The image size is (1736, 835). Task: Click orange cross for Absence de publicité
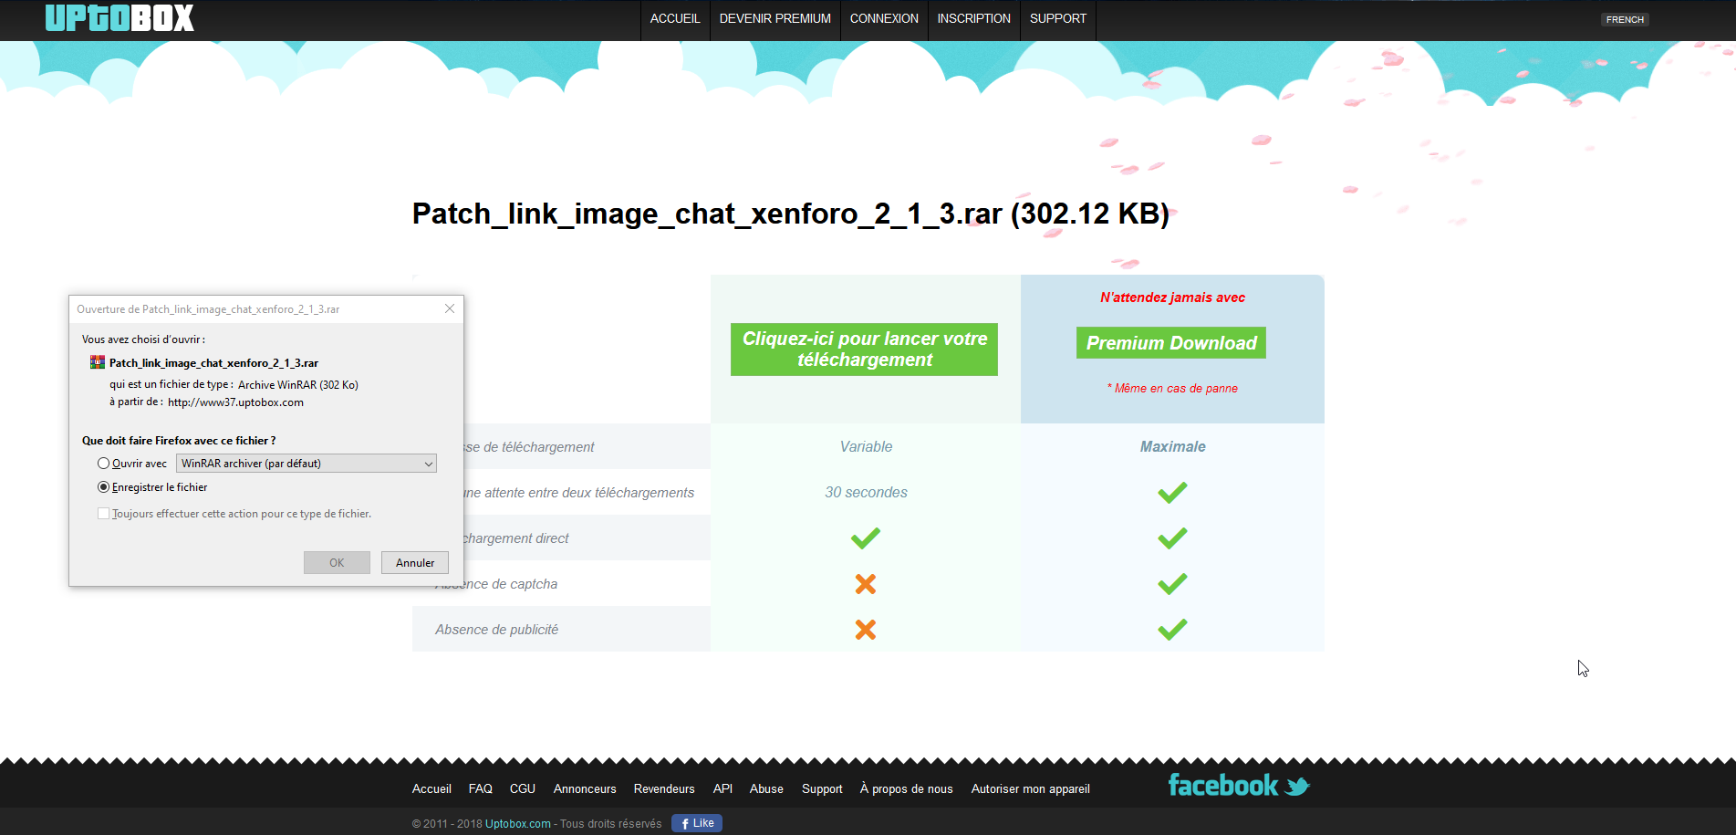click(865, 630)
